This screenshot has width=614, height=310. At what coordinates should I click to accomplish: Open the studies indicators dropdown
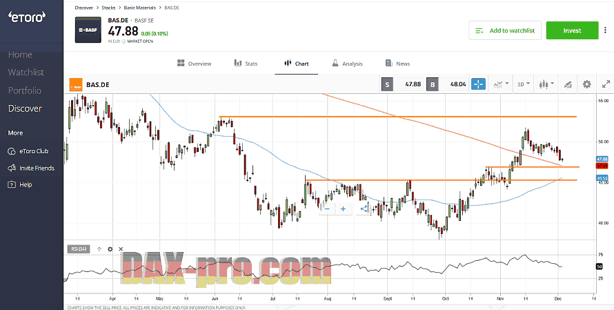pos(502,84)
